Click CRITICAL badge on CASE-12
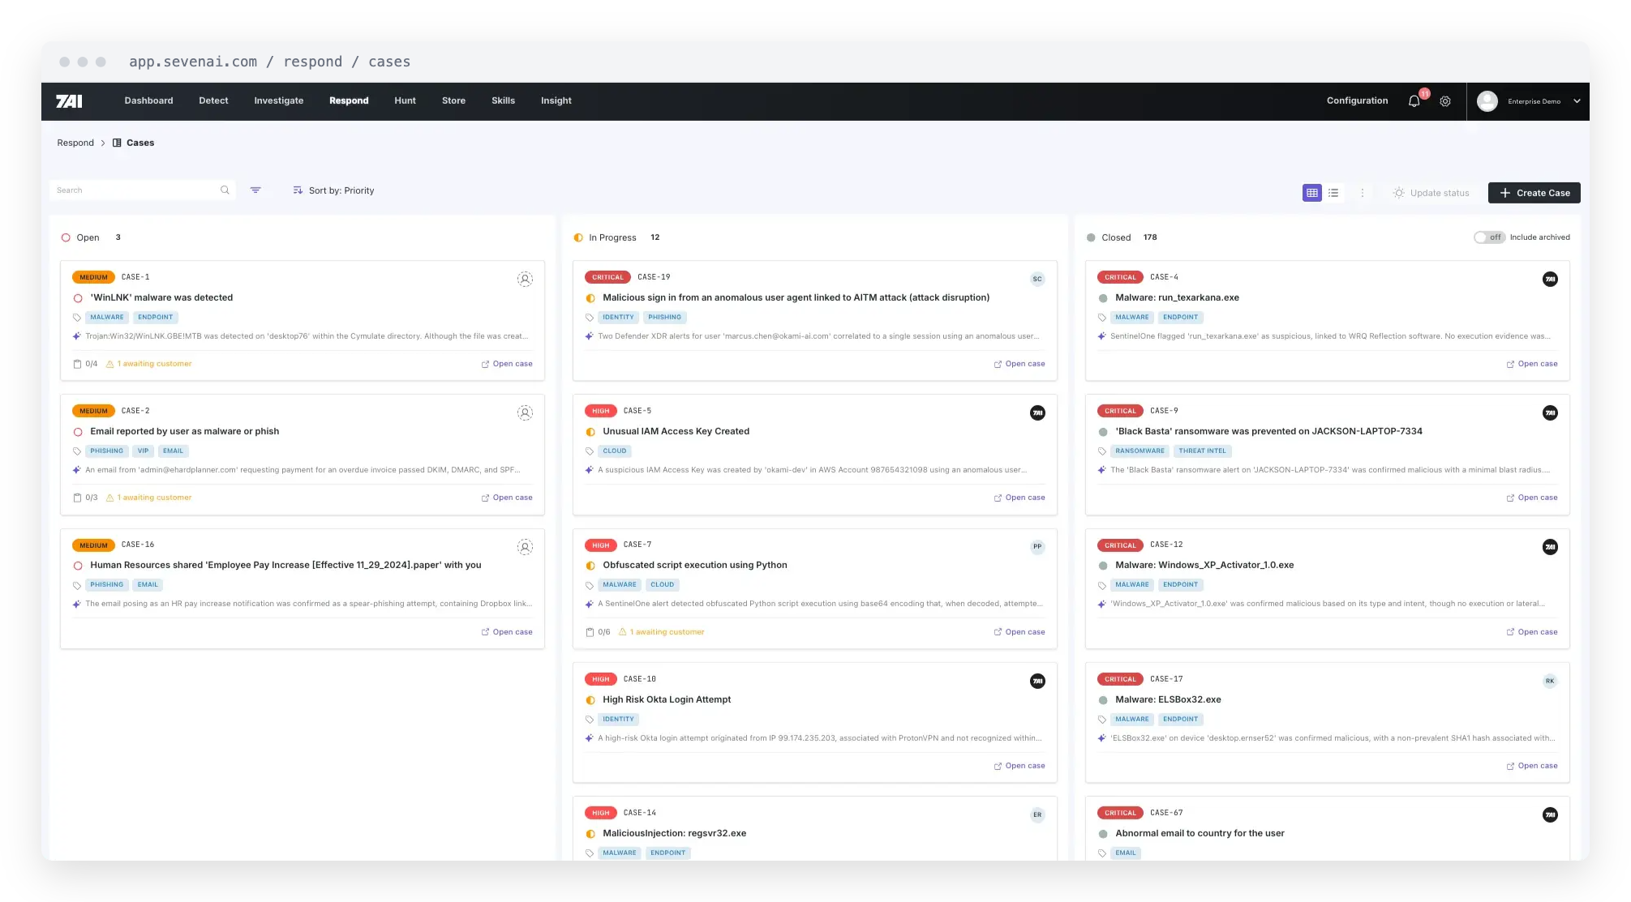1631x902 pixels. point(1120,545)
